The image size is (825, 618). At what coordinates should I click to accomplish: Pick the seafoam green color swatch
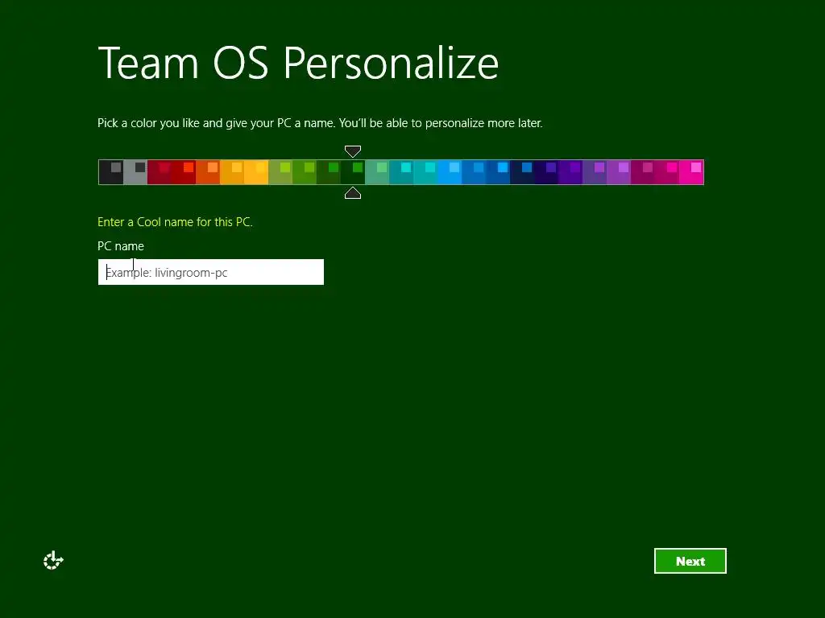pos(377,172)
